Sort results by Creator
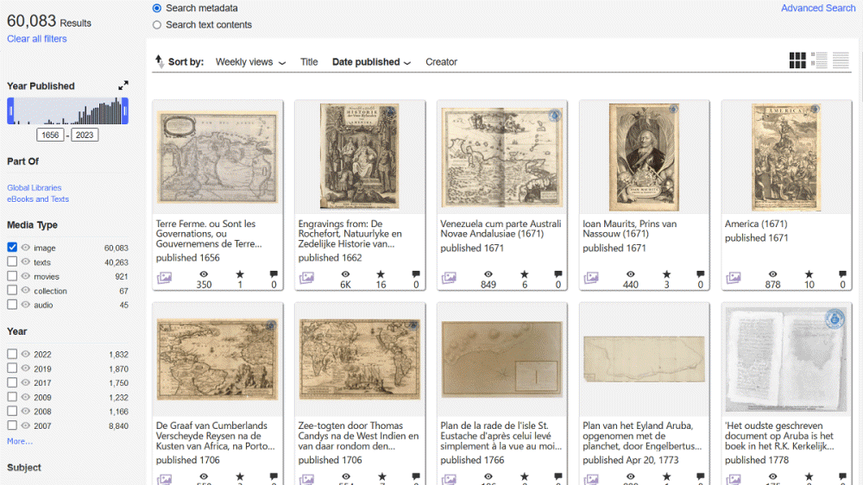Image resolution: width=863 pixels, height=485 pixels. click(441, 62)
